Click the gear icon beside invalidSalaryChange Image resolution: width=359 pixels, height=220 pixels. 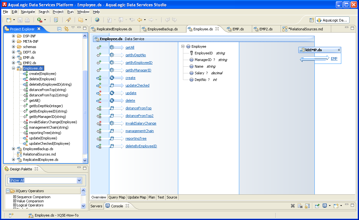tap(112, 123)
